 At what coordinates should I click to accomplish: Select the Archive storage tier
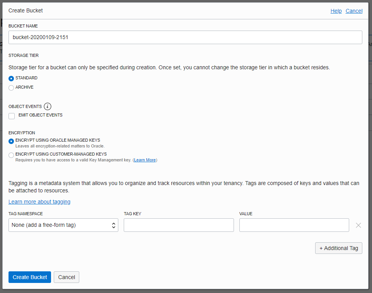(11, 88)
